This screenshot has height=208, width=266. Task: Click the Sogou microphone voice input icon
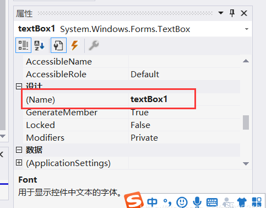[x=197, y=202]
